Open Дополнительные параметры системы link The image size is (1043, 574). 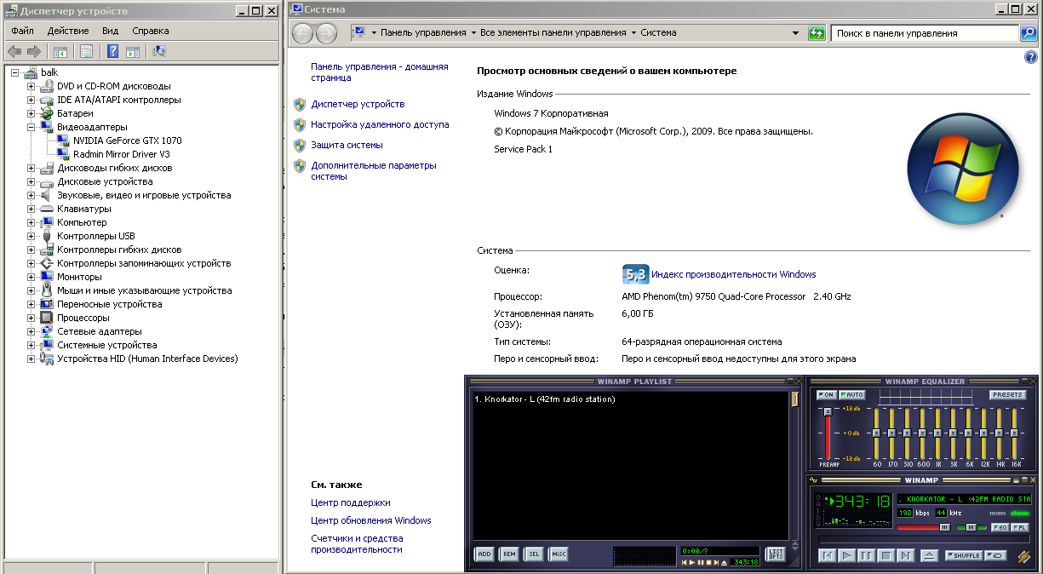pyautogui.click(x=374, y=171)
